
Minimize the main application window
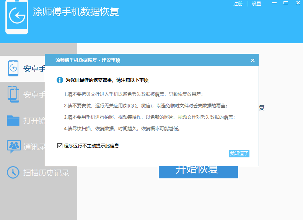coord(274,3)
